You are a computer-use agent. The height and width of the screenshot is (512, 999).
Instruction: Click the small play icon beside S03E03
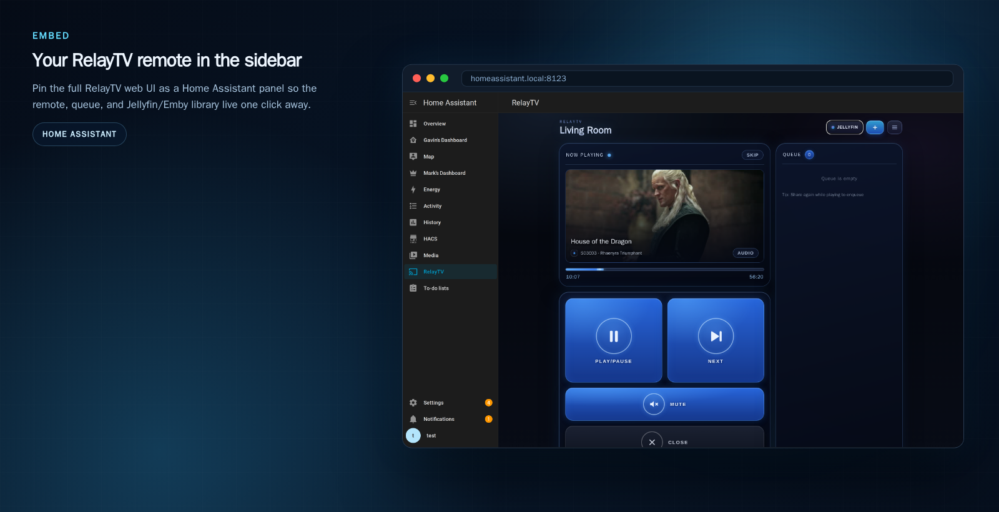(x=574, y=253)
